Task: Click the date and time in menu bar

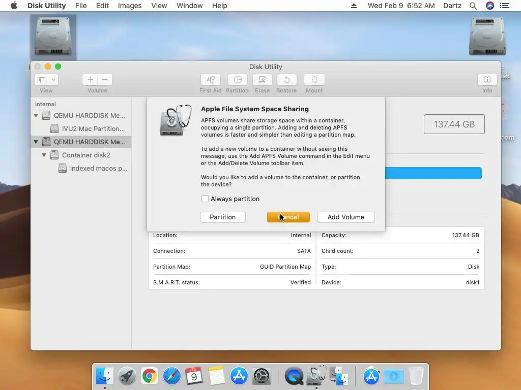Action: pos(401,6)
